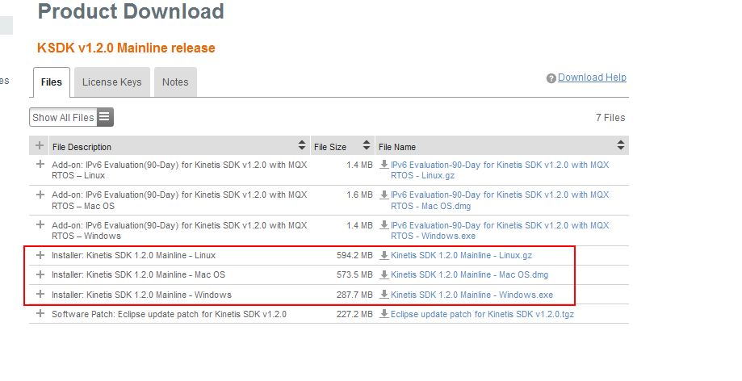The image size is (742, 381).
Task: Expand the IPv6 Evaluation Mac OS add-on row
Action: pos(40,195)
